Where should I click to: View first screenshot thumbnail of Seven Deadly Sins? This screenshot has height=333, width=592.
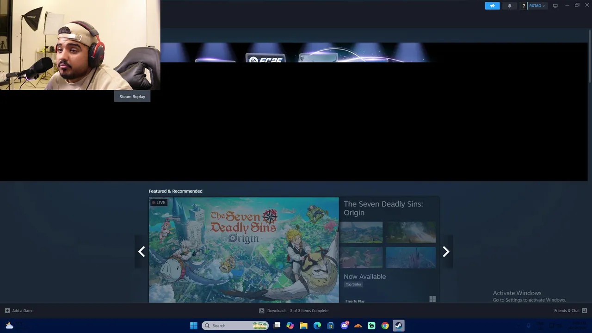pos(361,232)
